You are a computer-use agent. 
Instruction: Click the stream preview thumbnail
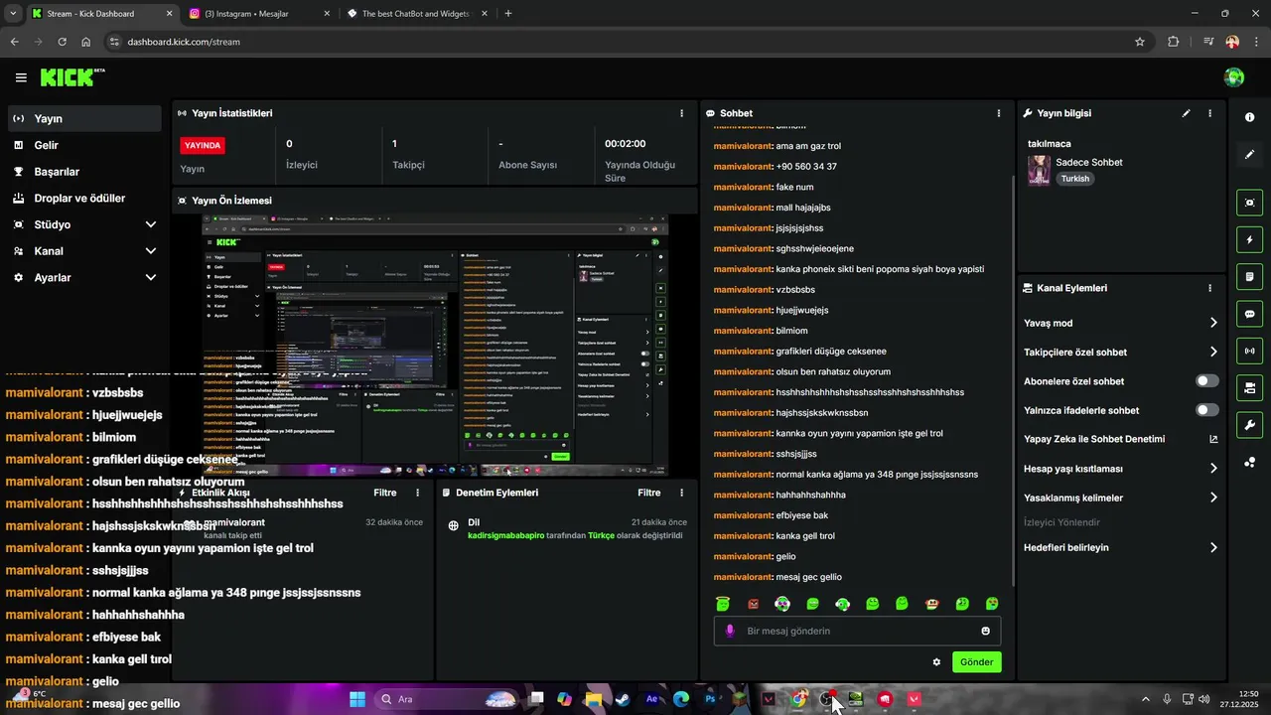pyautogui.click(x=435, y=345)
